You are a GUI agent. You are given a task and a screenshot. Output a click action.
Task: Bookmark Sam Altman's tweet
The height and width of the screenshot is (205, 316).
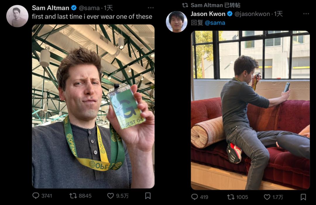coord(148,196)
